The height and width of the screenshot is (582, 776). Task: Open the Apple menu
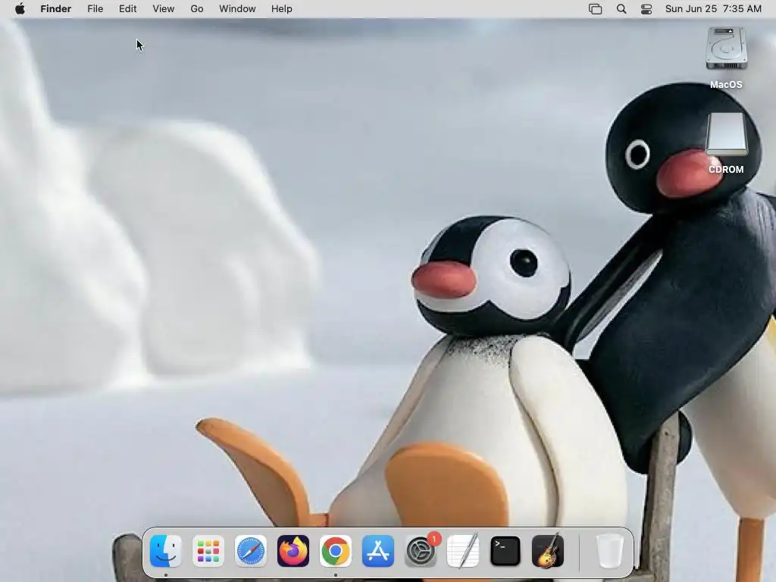(x=20, y=9)
